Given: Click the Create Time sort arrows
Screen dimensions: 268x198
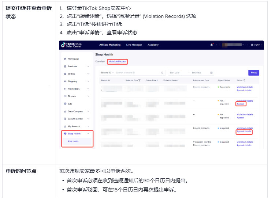Looking at the screenshot, I should coord(157,80).
